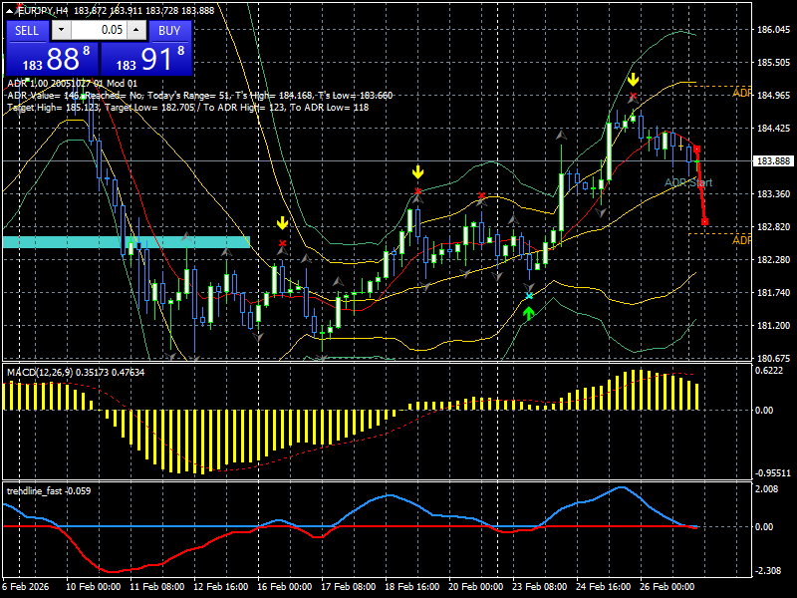Click the 0.6222 MACD scale label
797x598 pixels.
point(768,371)
